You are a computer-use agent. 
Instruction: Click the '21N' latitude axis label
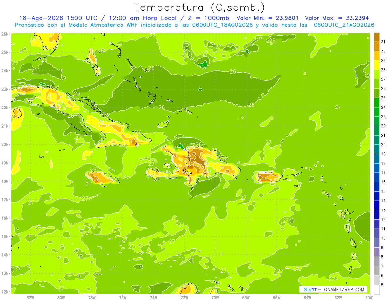pos(5,126)
